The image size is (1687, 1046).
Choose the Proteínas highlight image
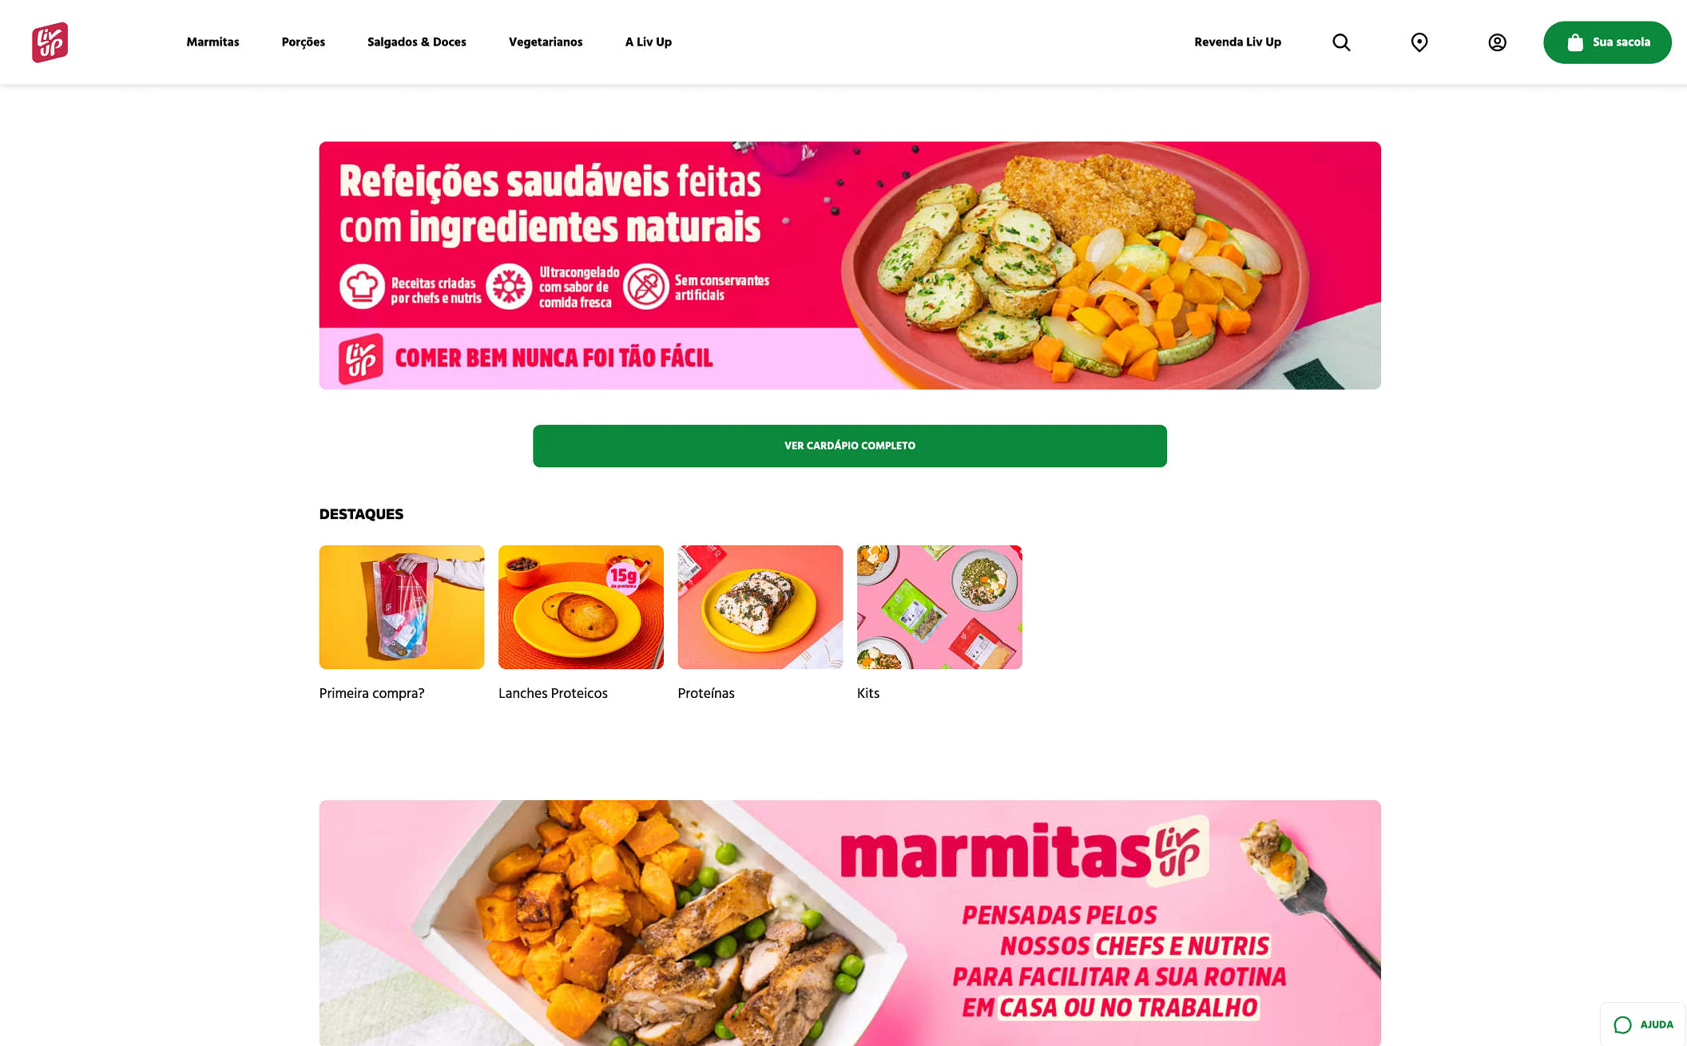760,607
